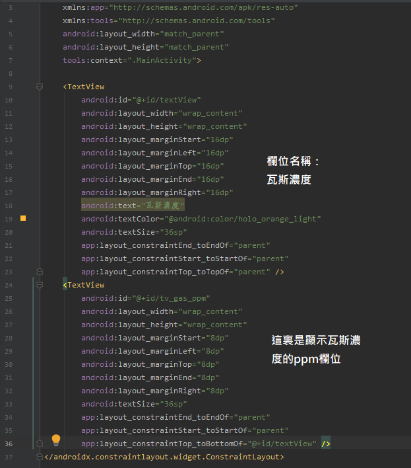Click line number 36 in the gutter
The width and height of the screenshot is (411, 468).
click(x=8, y=444)
